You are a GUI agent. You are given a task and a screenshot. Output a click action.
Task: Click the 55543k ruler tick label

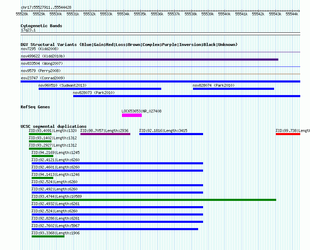pyautogui.click(x=275, y=14)
